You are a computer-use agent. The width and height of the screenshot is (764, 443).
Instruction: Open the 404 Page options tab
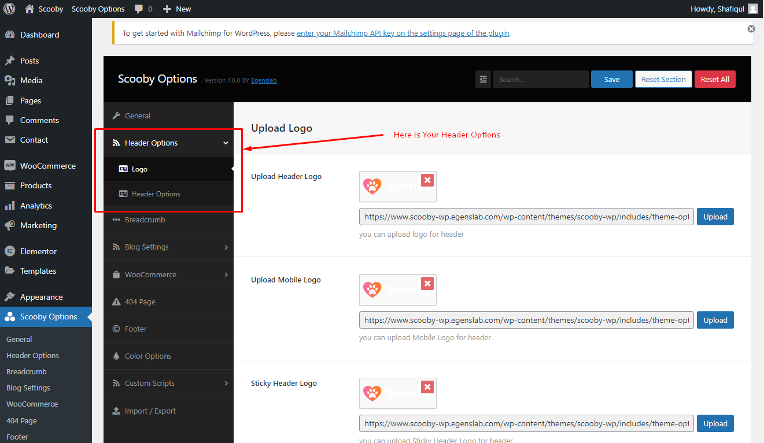point(168,301)
